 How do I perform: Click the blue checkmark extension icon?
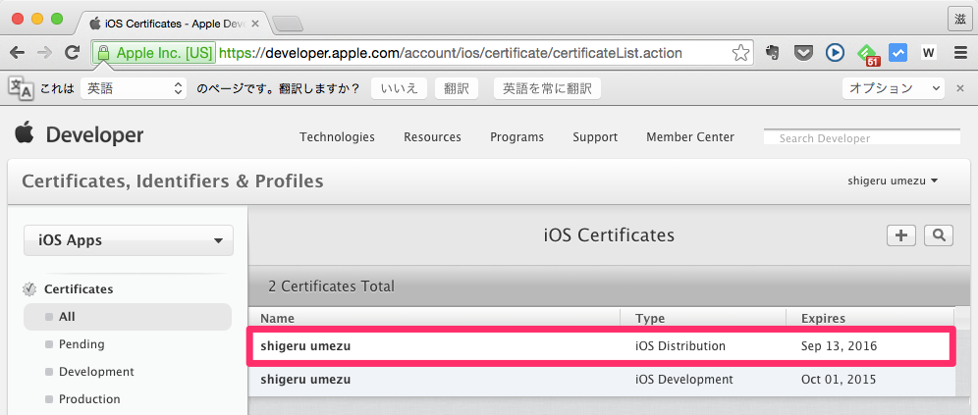[x=897, y=53]
